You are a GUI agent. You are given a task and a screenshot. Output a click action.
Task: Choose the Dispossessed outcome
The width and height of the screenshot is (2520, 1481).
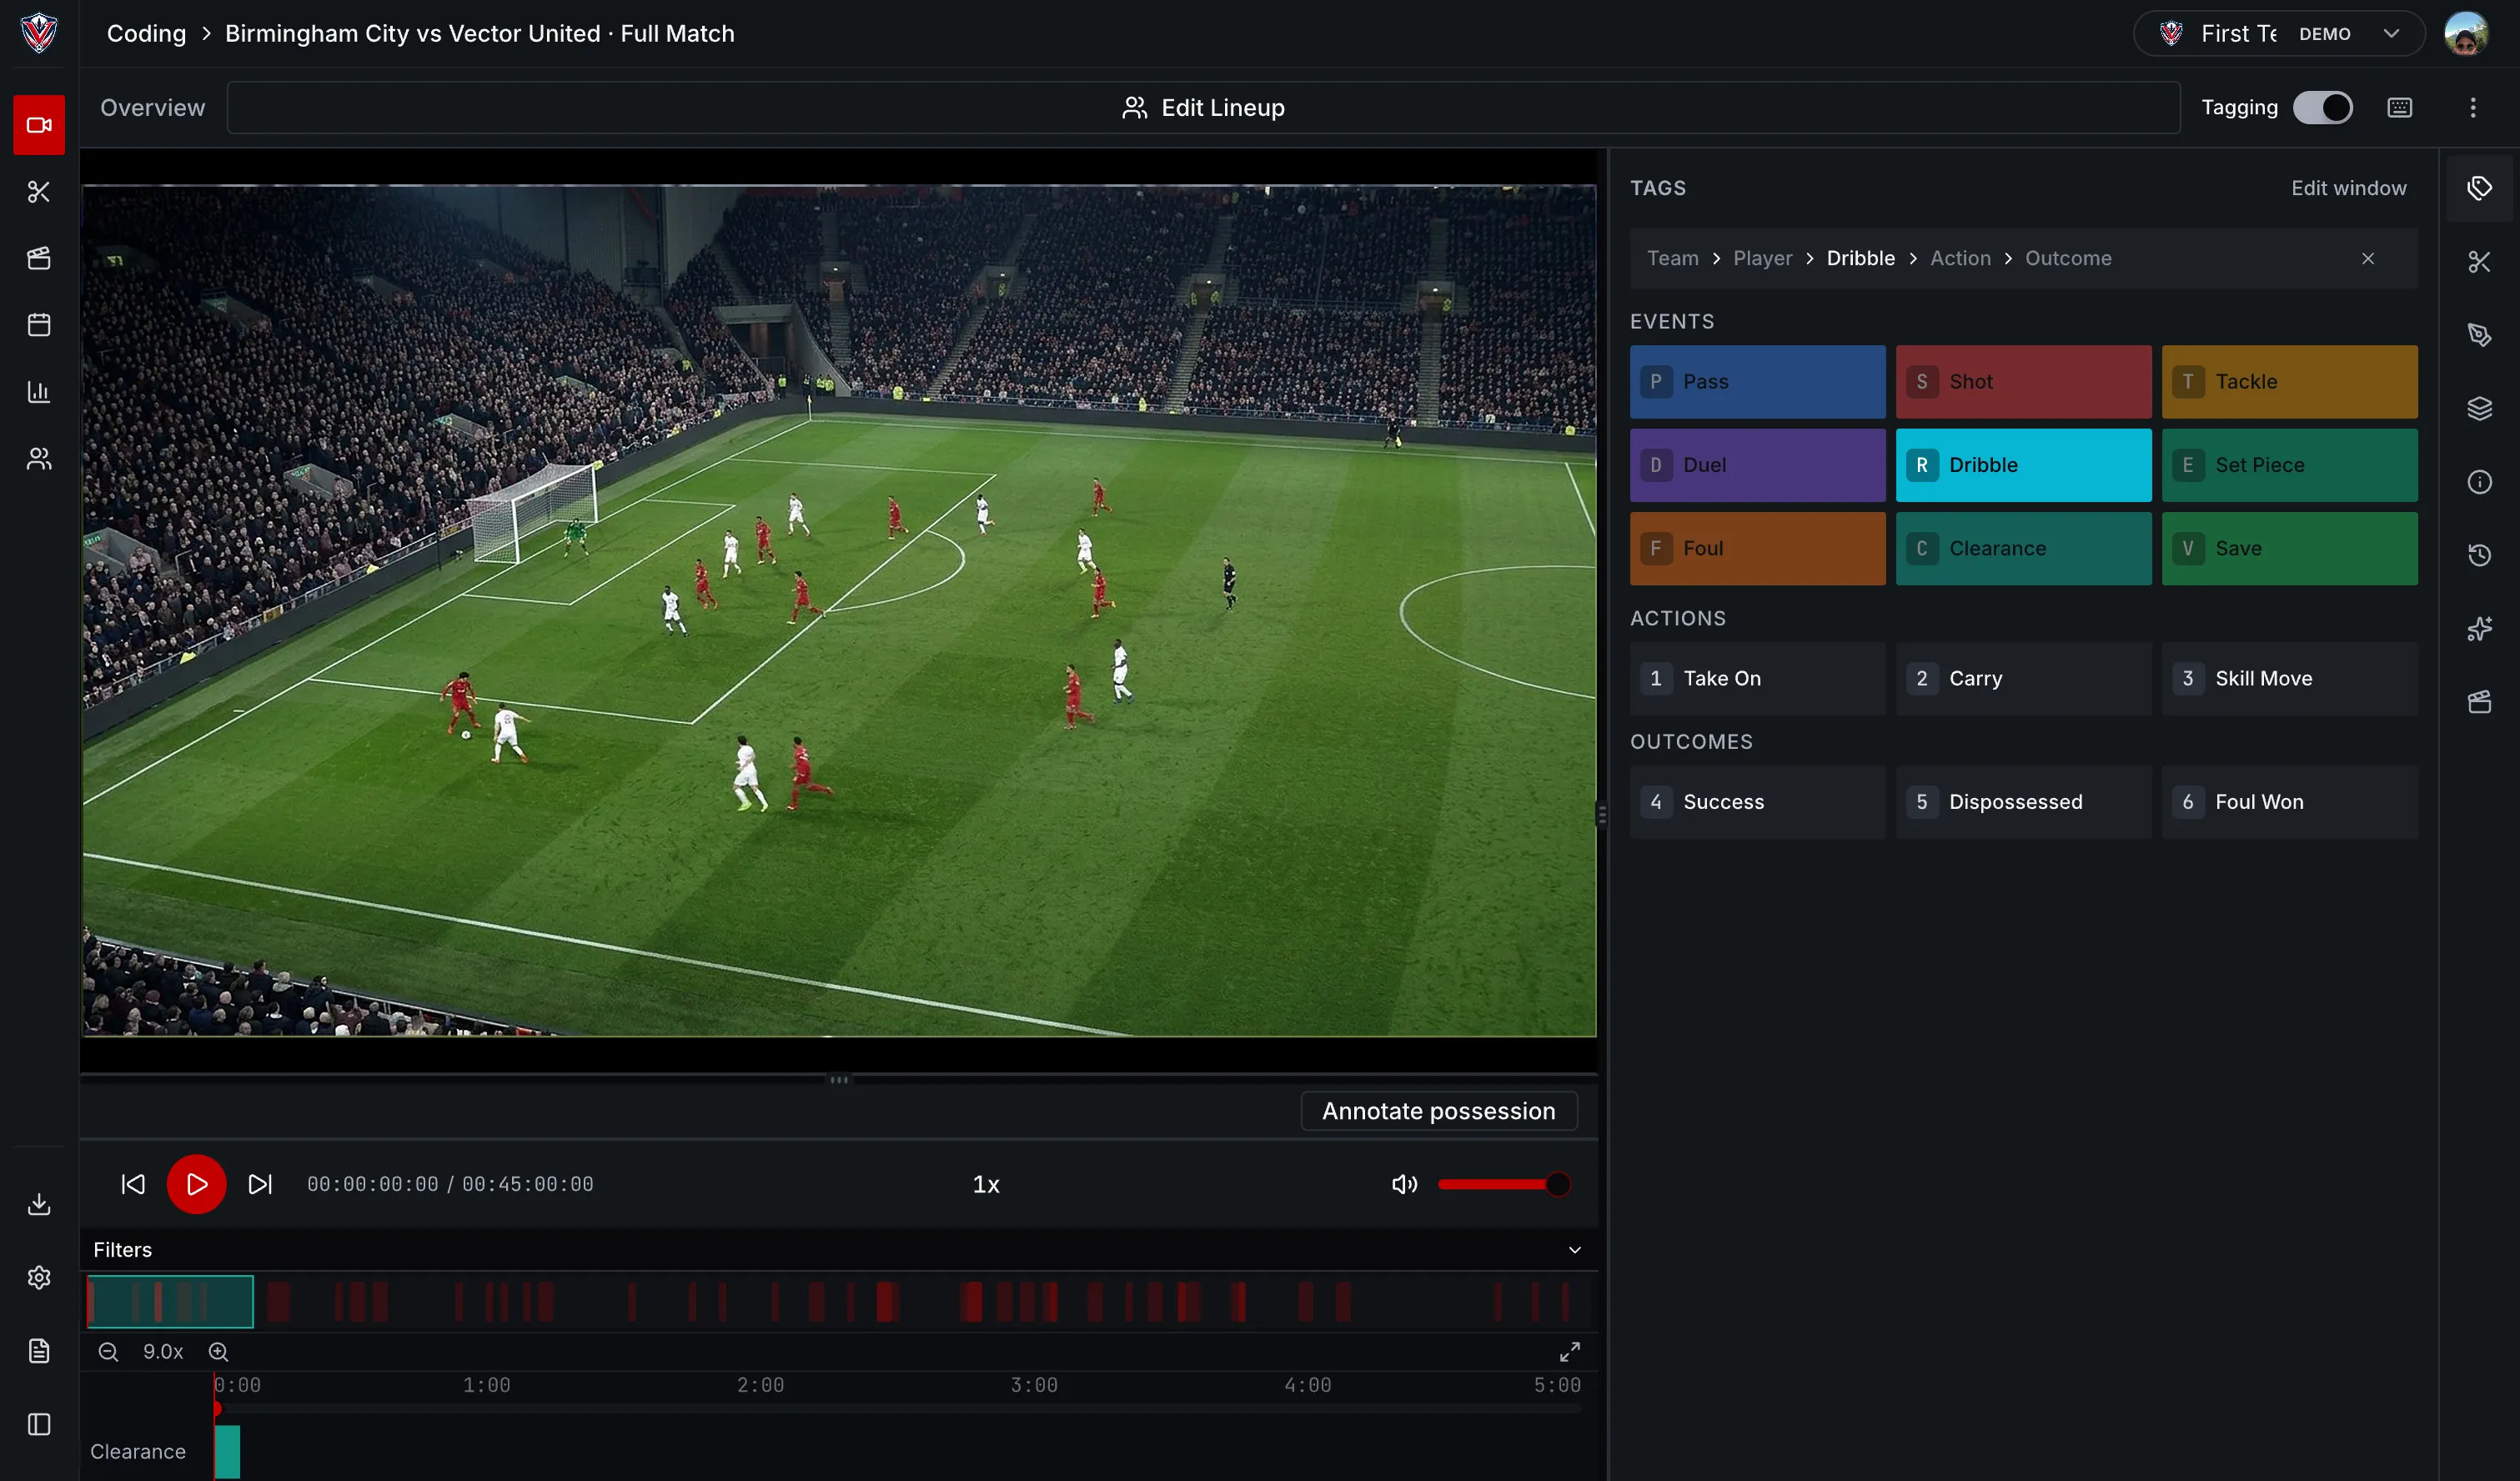click(2023, 802)
